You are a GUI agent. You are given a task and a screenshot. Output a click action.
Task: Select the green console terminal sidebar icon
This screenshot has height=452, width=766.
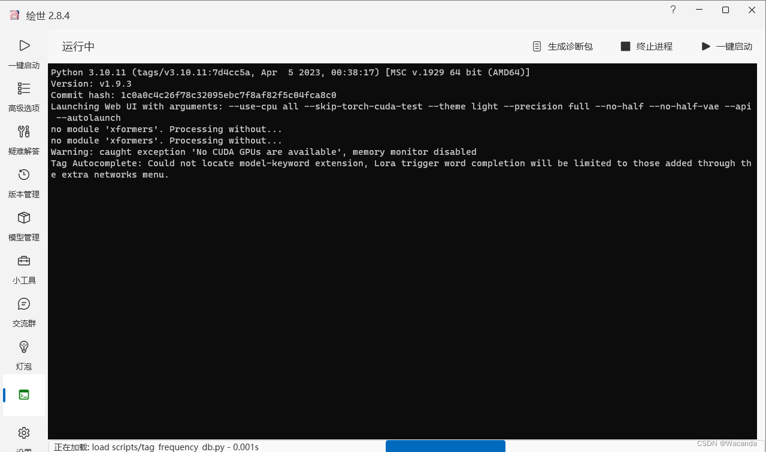click(24, 395)
